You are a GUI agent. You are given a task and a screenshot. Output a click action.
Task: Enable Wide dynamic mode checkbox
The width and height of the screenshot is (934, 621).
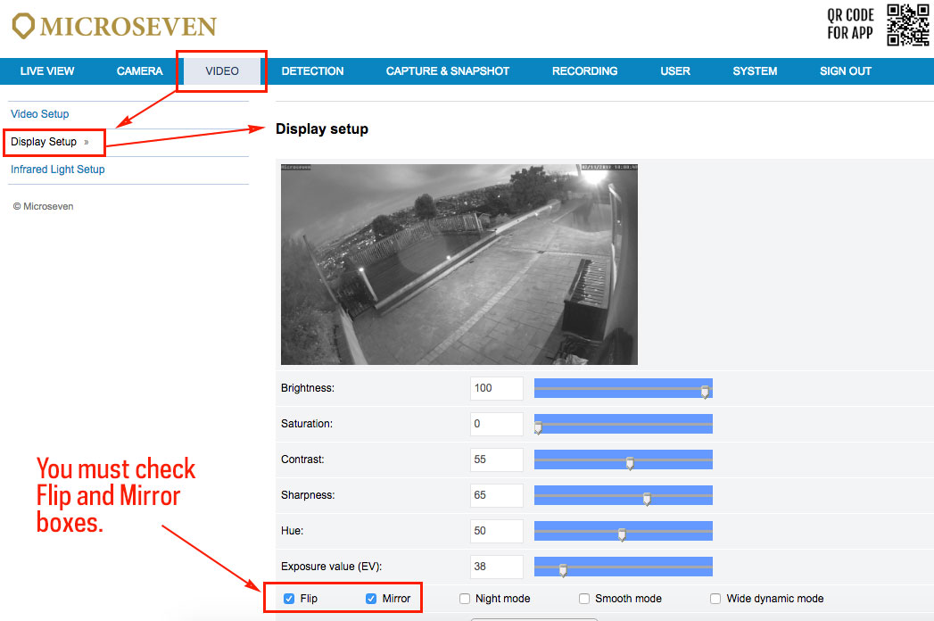(715, 599)
